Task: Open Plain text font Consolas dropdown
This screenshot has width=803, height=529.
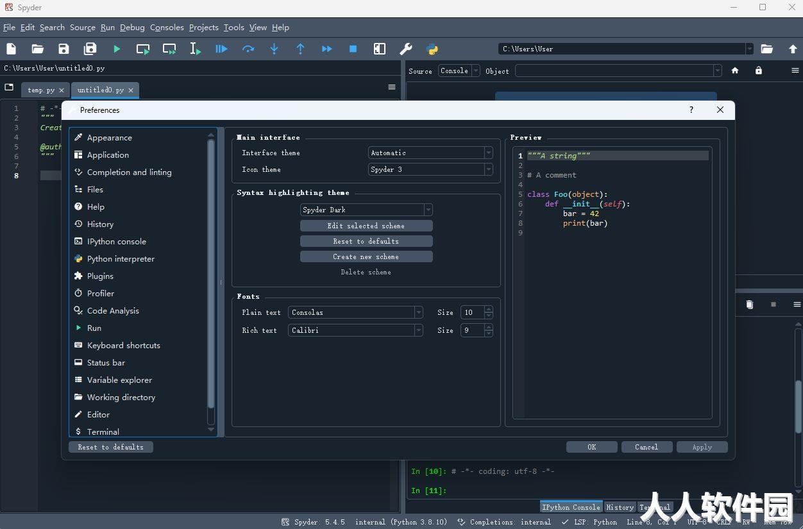Action: click(355, 312)
